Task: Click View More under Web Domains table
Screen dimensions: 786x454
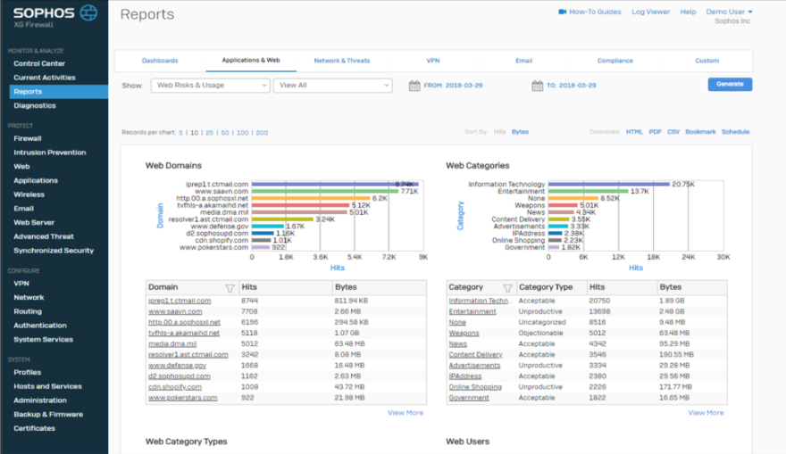Action: point(405,413)
